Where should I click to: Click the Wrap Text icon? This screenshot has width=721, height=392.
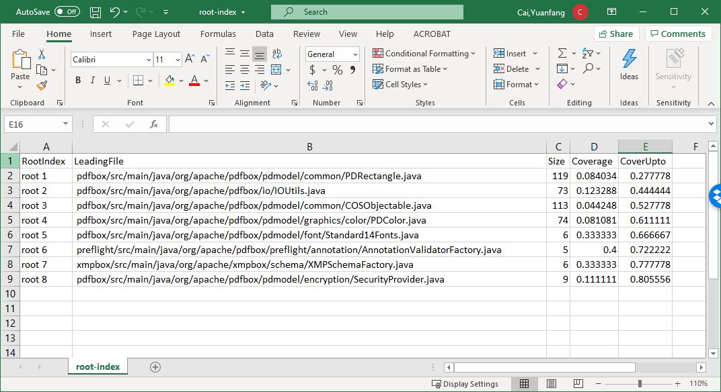pos(277,54)
